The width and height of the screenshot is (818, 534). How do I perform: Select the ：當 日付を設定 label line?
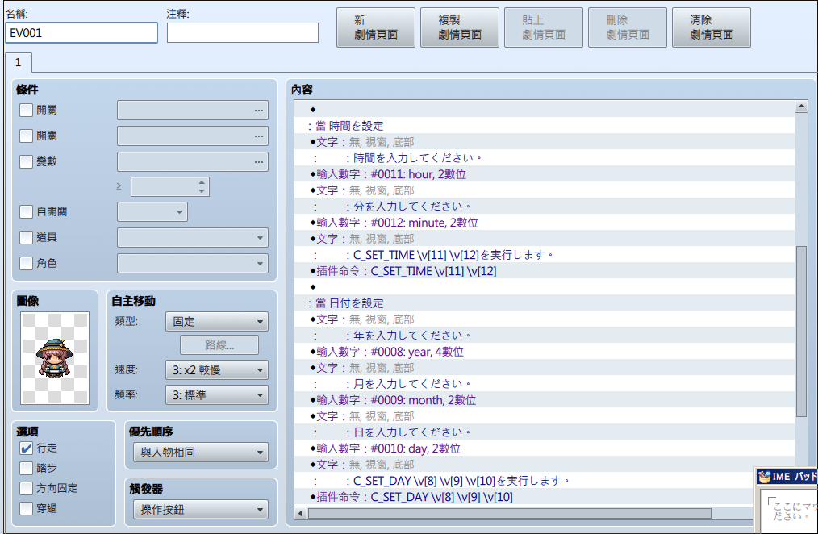click(x=545, y=303)
